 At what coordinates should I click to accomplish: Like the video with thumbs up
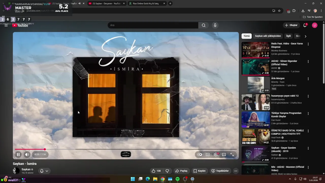pos(156,171)
